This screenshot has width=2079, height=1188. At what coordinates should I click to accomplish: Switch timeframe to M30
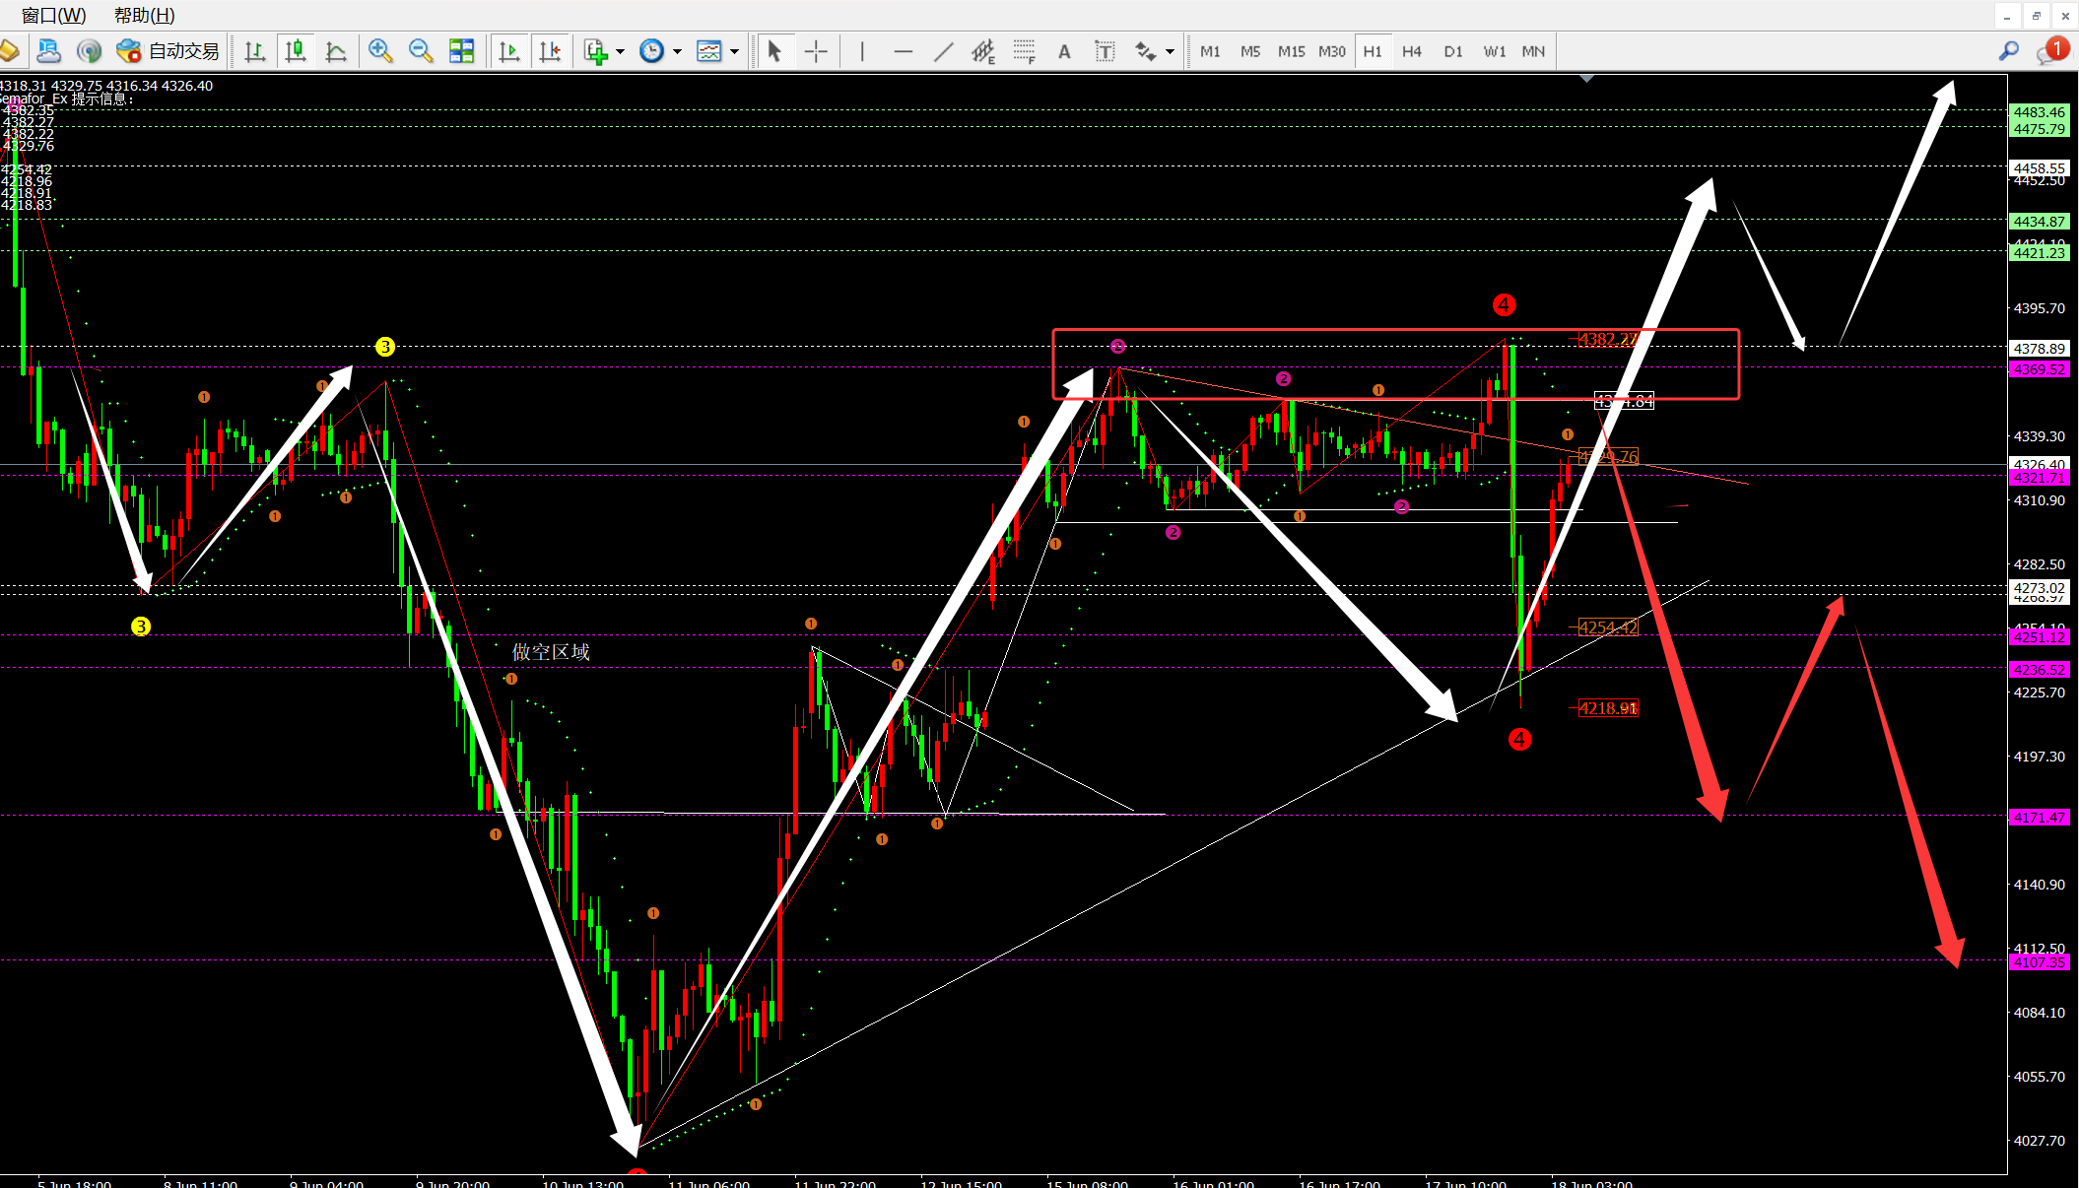pyautogui.click(x=1332, y=51)
